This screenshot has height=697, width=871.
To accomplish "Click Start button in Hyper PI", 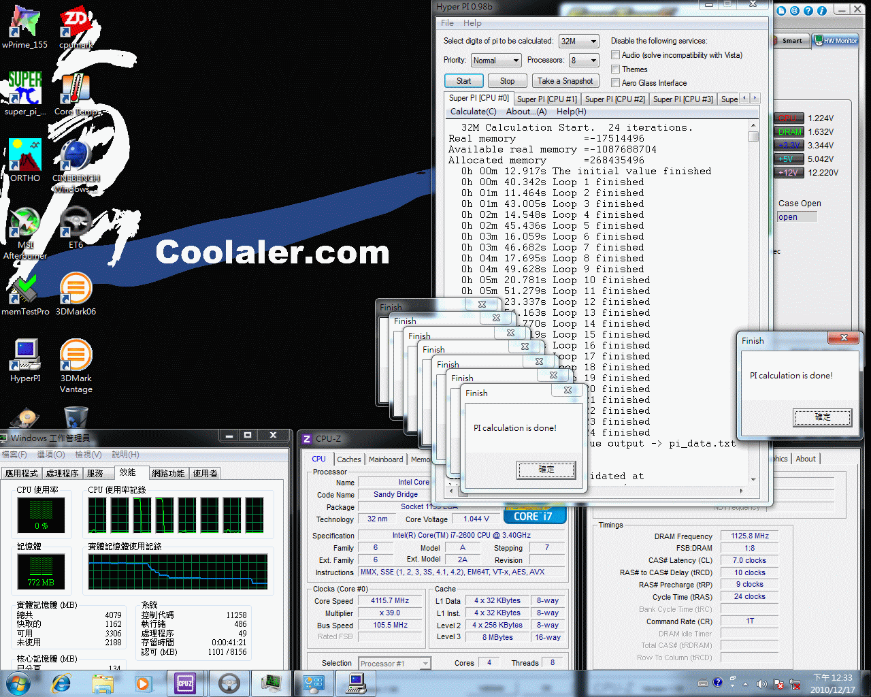I will point(464,81).
